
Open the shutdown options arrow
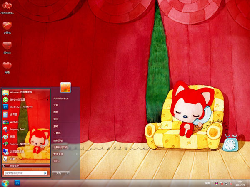67,173
